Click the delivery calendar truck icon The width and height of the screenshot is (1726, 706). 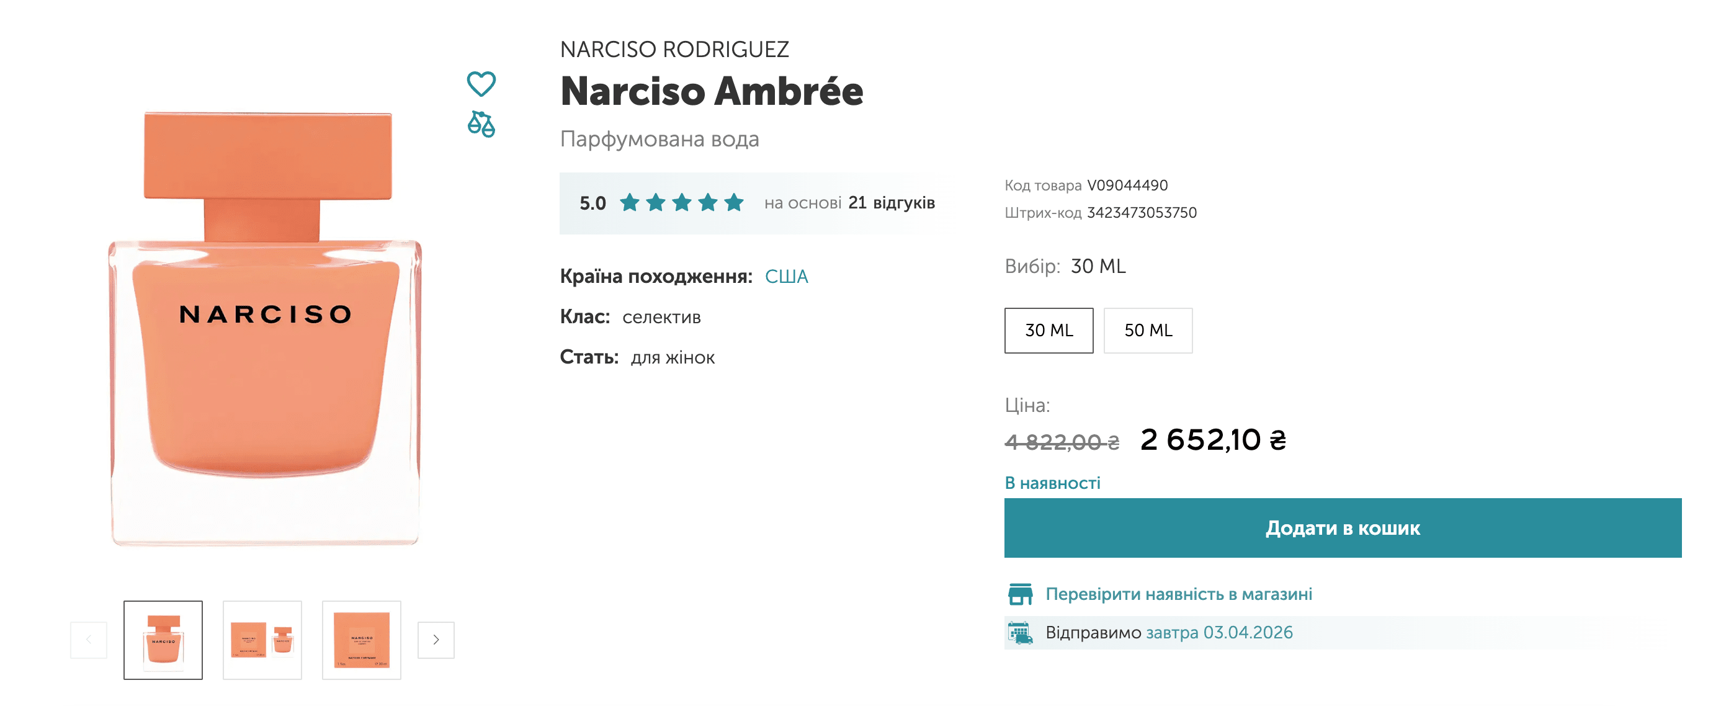click(x=1020, y=632)
